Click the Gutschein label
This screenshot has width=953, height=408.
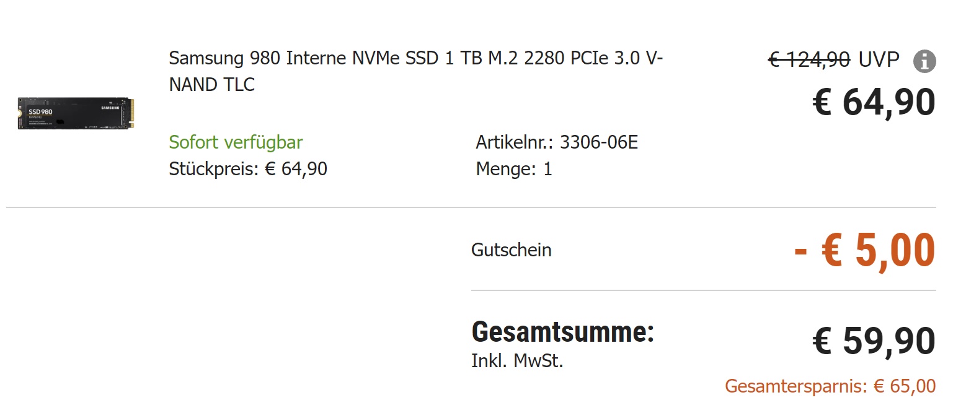click(x=511, y=250)
